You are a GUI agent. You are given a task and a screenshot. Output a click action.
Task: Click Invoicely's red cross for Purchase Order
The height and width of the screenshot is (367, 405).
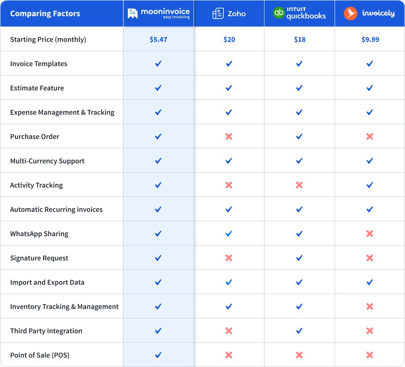(370, 137)
